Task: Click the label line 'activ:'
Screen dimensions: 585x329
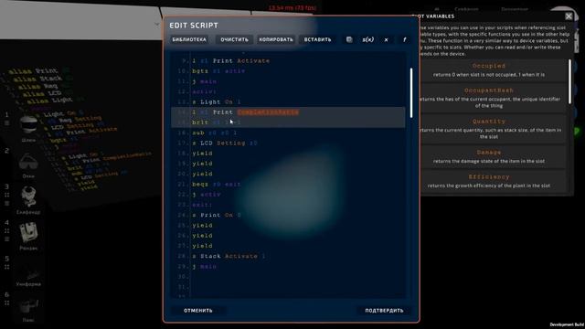Action: coord(204,91)
